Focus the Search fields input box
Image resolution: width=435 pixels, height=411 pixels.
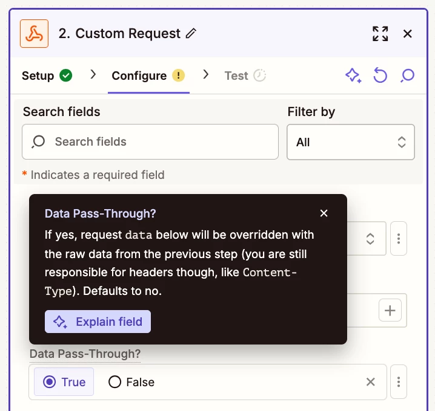(x=150, y=141)
